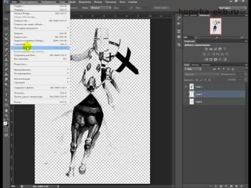Select the Eyedropper tool
This screenshot has height=188, width=251.
coord(6,44)
